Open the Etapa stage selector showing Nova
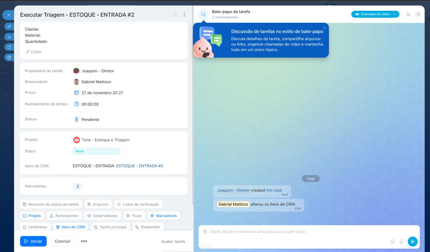The width and height of the screenshot is (430, 252). coord(96,151)
